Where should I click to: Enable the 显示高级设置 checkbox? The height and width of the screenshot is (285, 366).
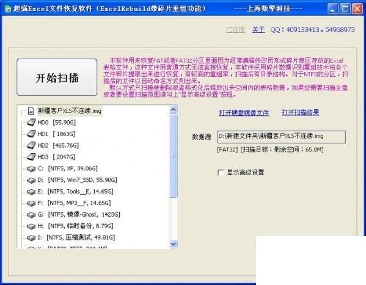click(x=221, y=173)
